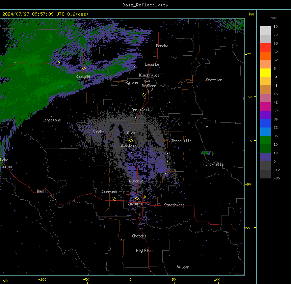The width and height of the screenshot is (291, 284).
Task: Click the asterisk marker above Limestone label
Action: [x=52, y=117]
